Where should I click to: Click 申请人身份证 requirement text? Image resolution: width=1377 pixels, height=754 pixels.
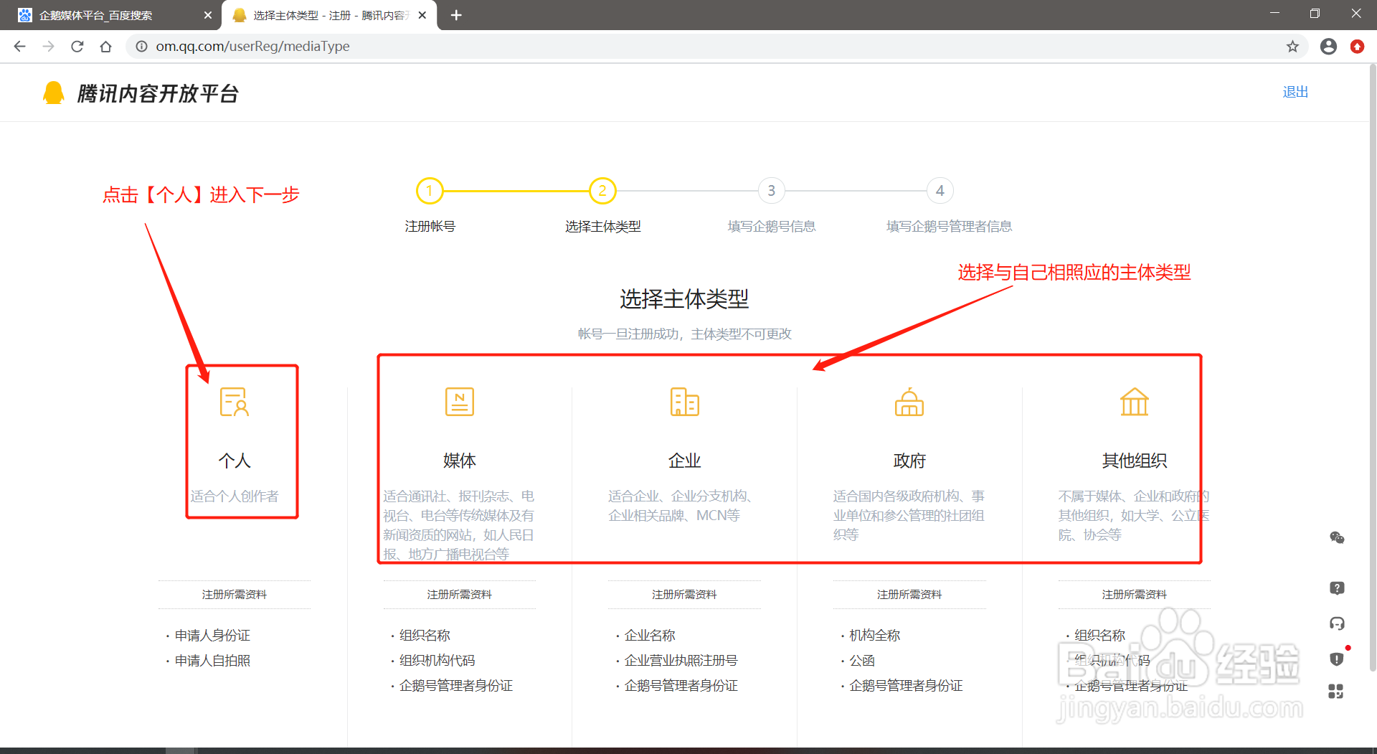tap(212, 636)
